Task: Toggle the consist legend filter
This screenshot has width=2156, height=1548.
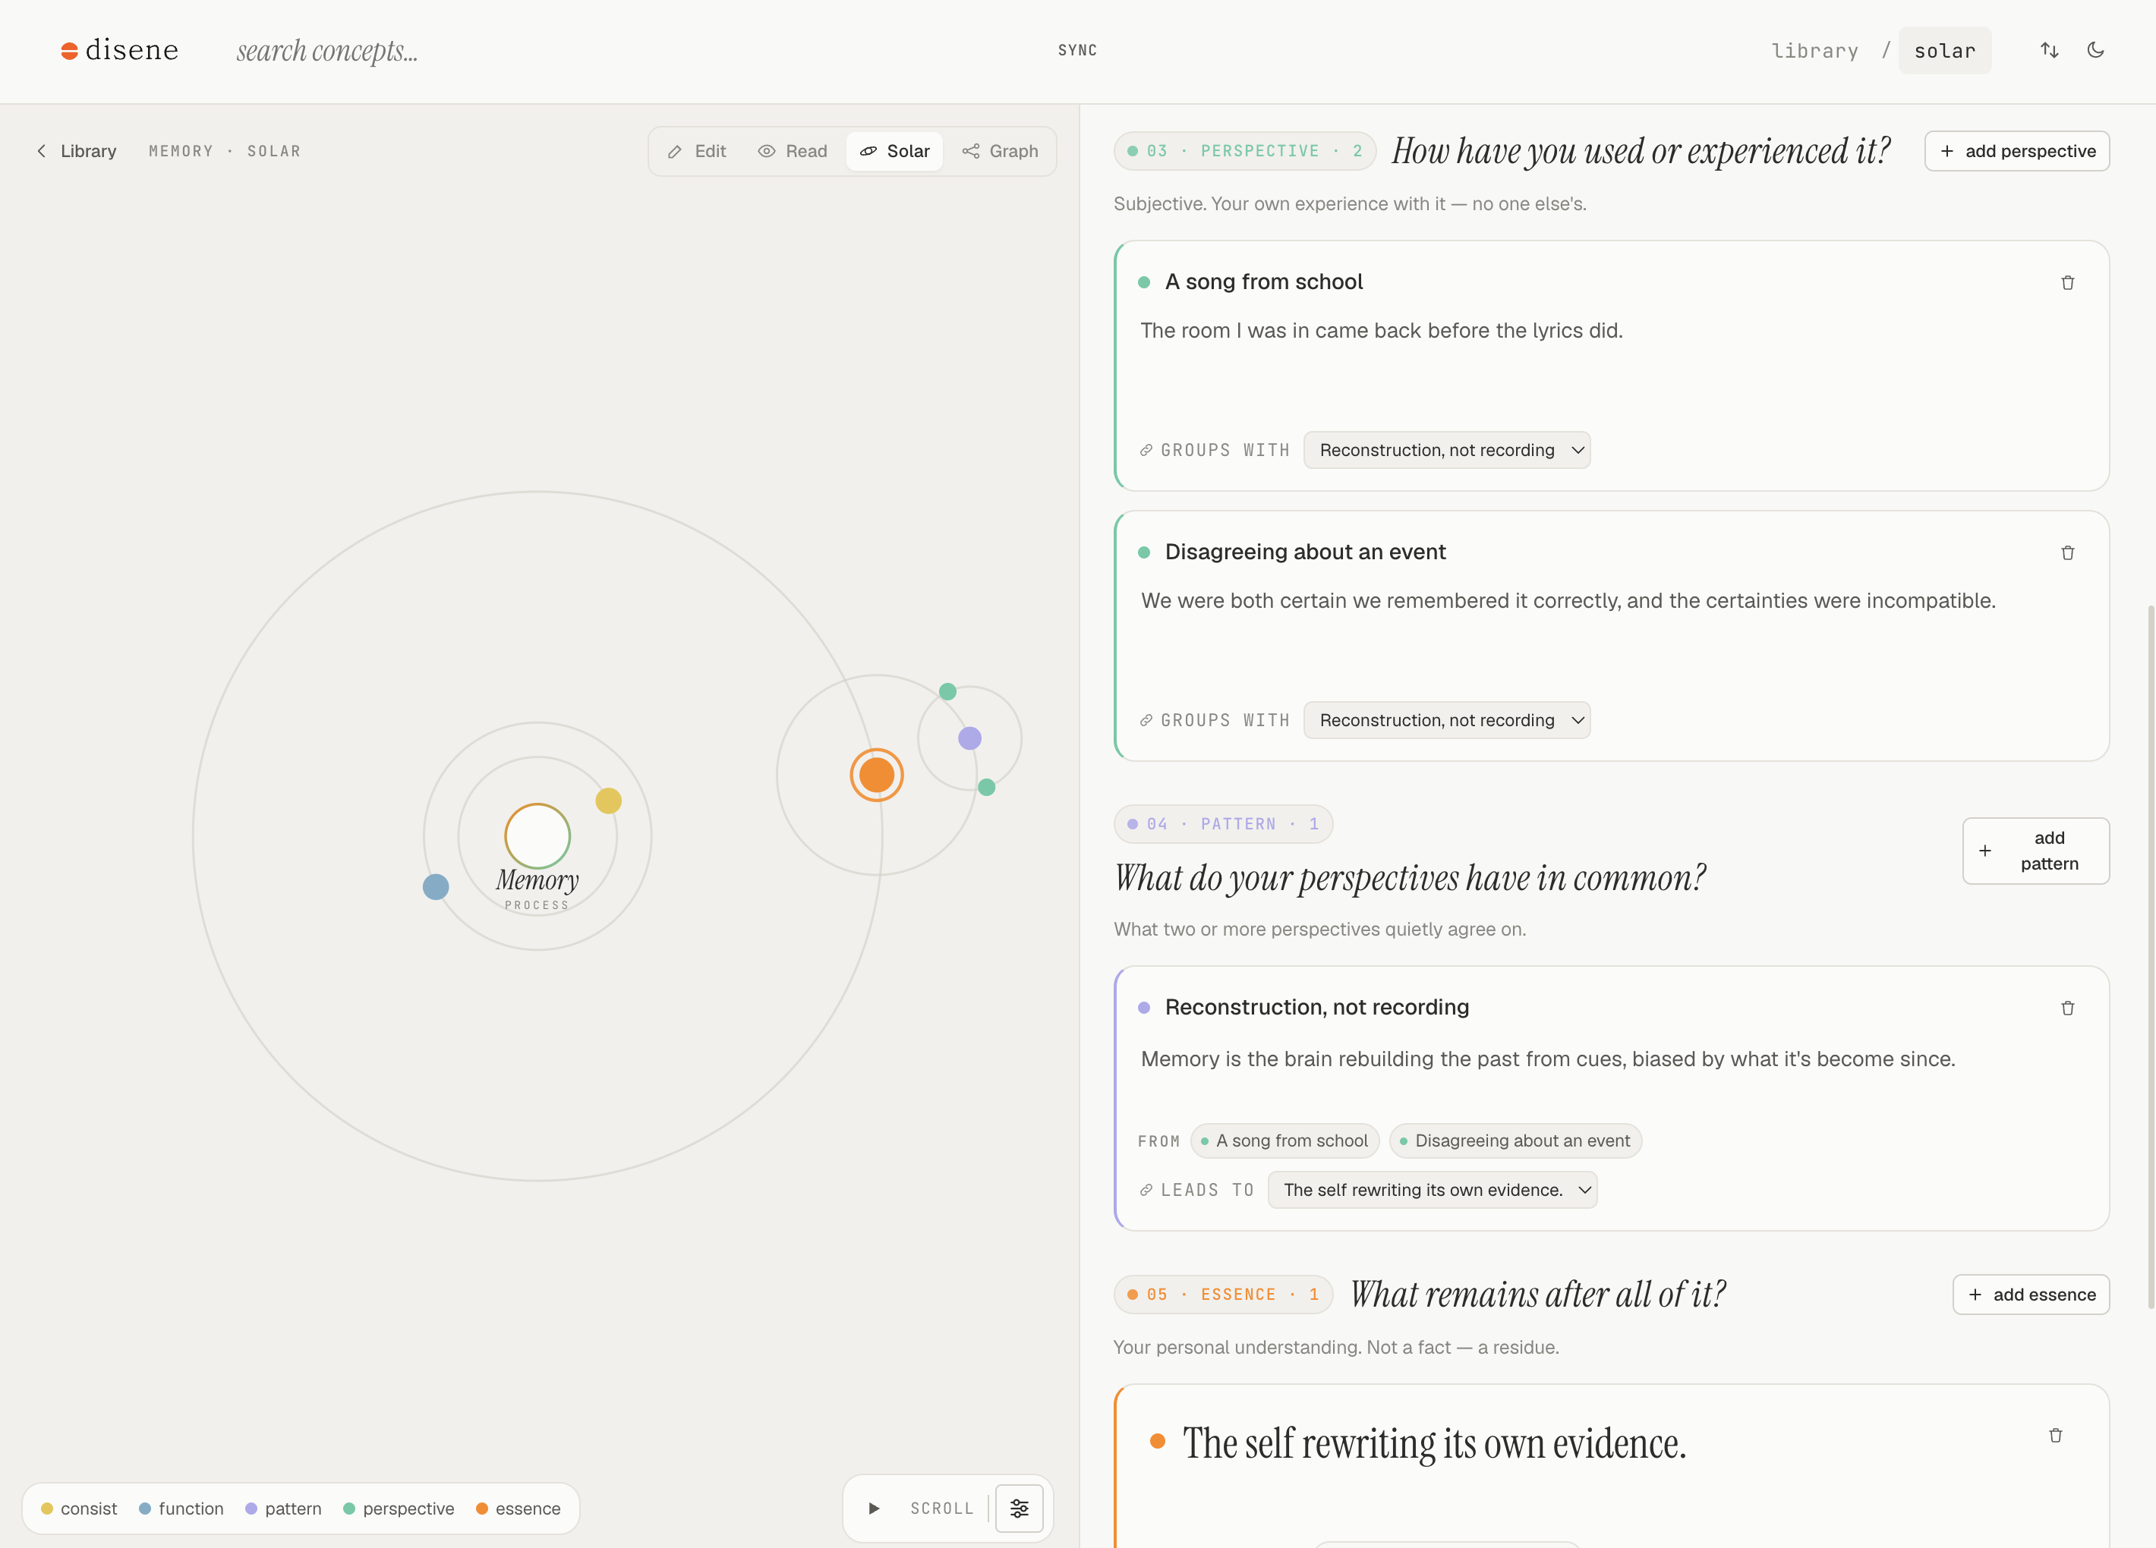Action: pos(79,1508)
